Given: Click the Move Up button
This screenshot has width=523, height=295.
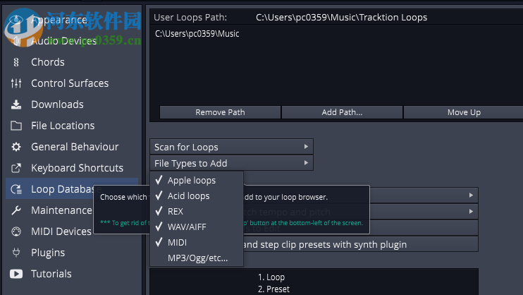Looking at the screenshot, I should click(464, 112).
